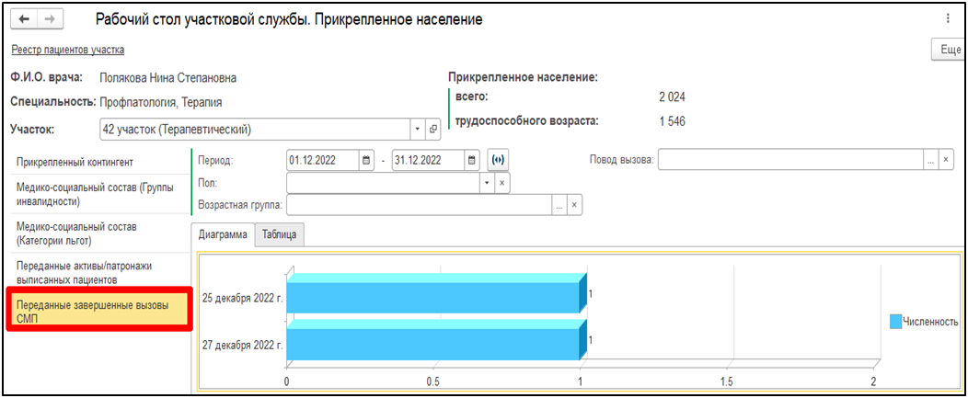Switch to the Таблица tab
The height and width of the screenshot is (398, 968).
279,234
